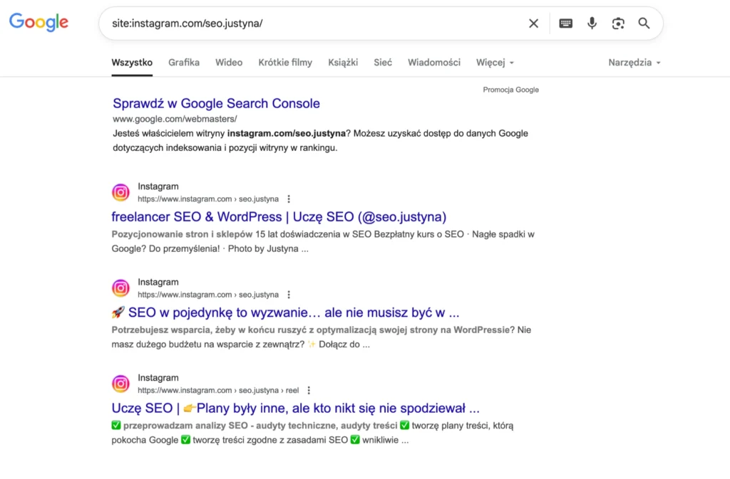
Task: Search by image with camera lens icon
Action: point(618,23)
